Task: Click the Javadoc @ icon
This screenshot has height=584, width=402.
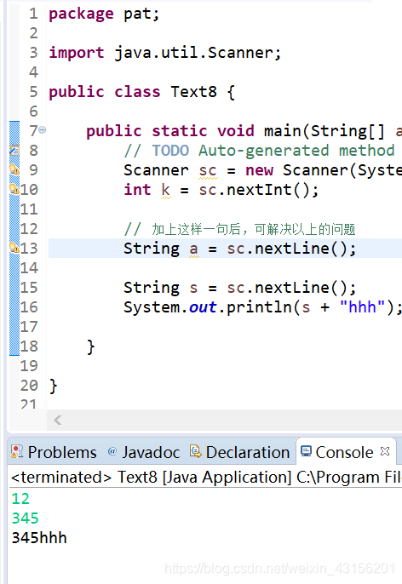Action: [112, 451]
